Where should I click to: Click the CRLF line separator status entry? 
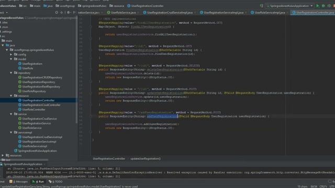tap(323, 186)
